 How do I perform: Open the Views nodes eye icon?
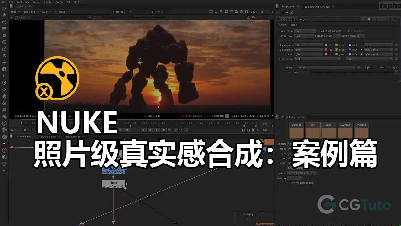[4, 89]
